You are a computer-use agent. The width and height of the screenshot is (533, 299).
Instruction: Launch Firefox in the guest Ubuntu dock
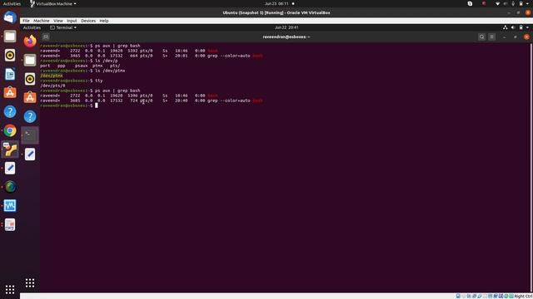point(30,42)
